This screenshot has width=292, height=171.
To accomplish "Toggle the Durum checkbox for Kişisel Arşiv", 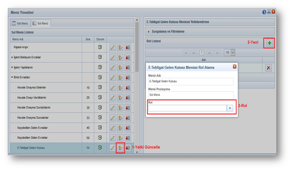I will 100,47.
